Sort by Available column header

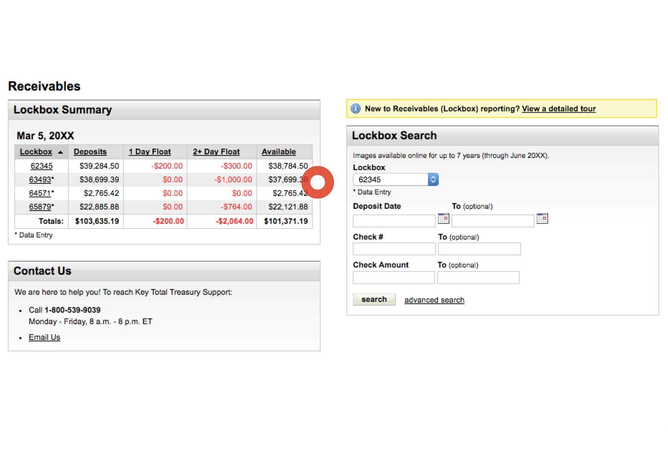pos(278,152)
